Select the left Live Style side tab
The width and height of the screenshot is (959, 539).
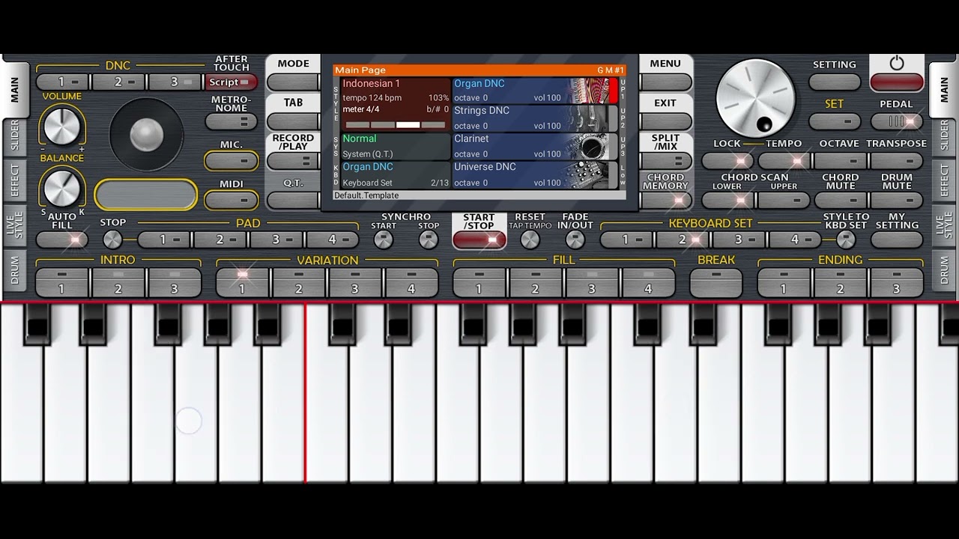14,225
